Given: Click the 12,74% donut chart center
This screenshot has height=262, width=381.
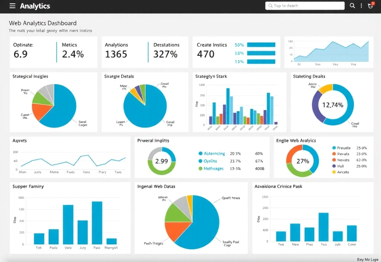Looking at the screenshot, I should coord(333,105).
